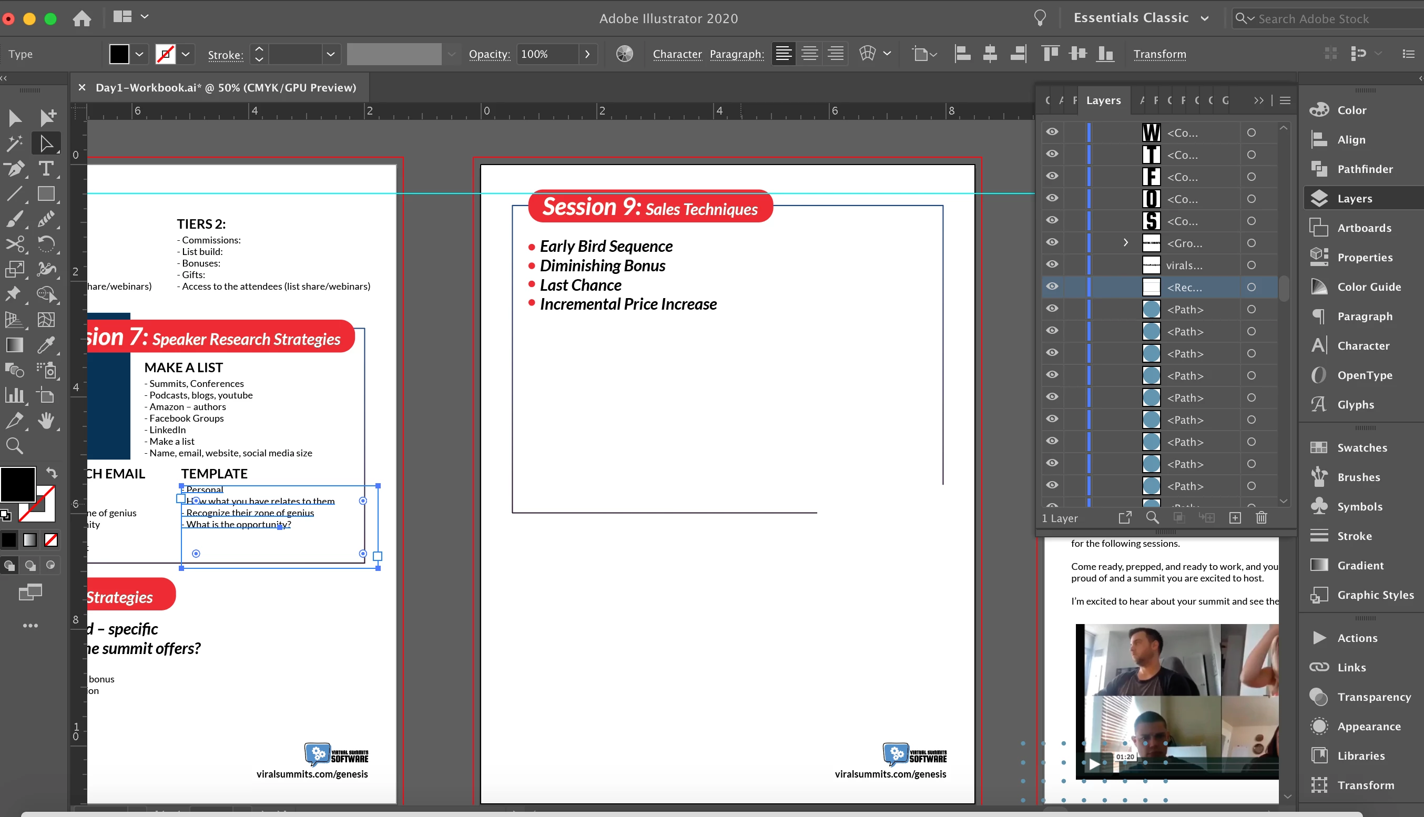Expand the <Gro...> group in Layers
This screenshot has height=817, width=1424.
[1125, 242]
